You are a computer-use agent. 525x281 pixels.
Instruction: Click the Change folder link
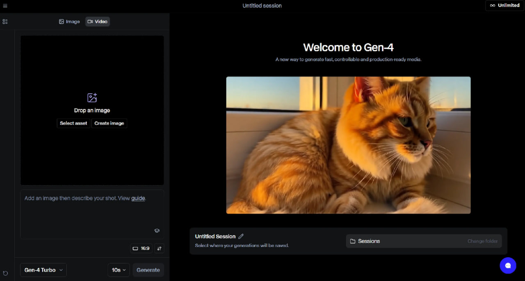(482, 241)
